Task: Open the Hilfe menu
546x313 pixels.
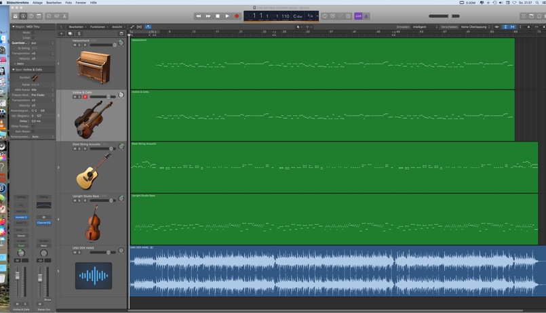Action: pyautogui.click(x=94, y=3)
